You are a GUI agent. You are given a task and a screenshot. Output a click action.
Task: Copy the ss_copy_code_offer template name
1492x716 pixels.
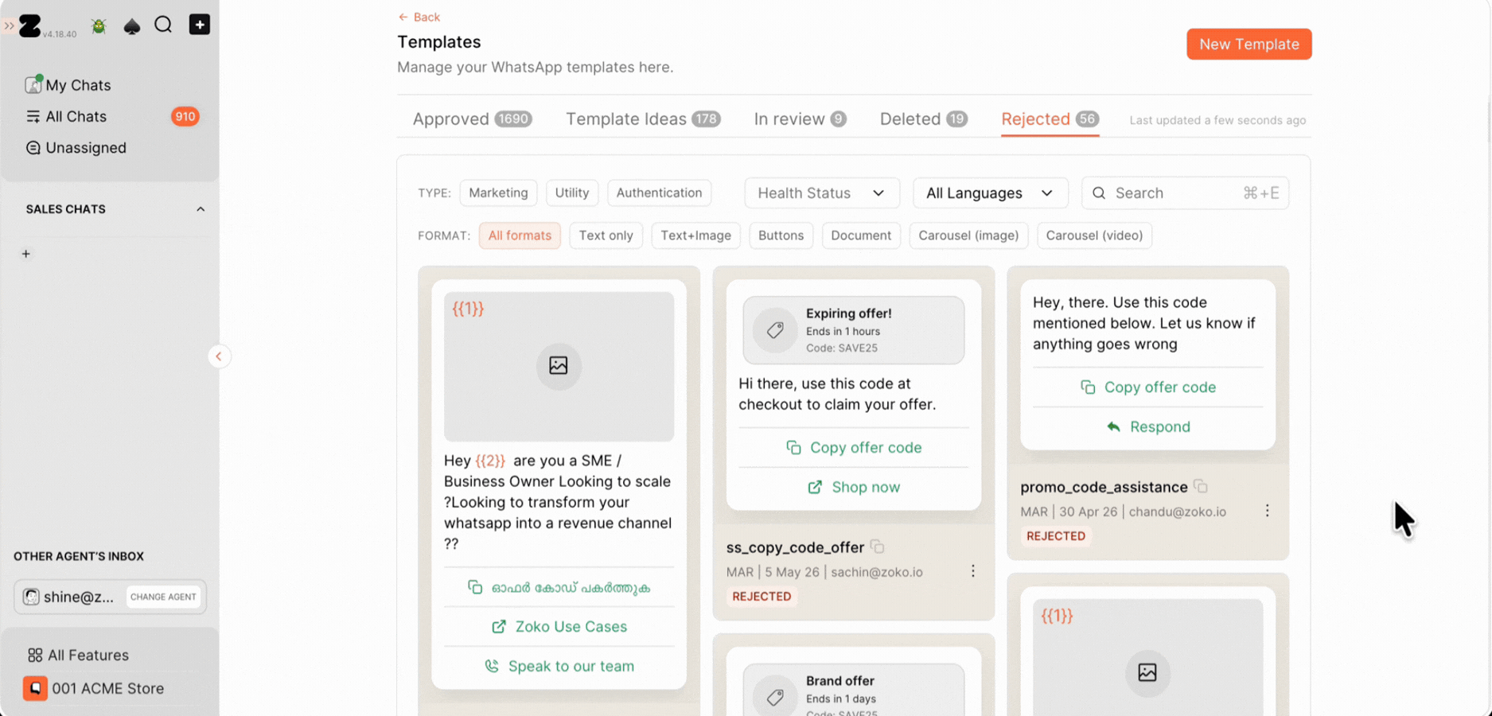pyautogui.click(x=877, y=547)
